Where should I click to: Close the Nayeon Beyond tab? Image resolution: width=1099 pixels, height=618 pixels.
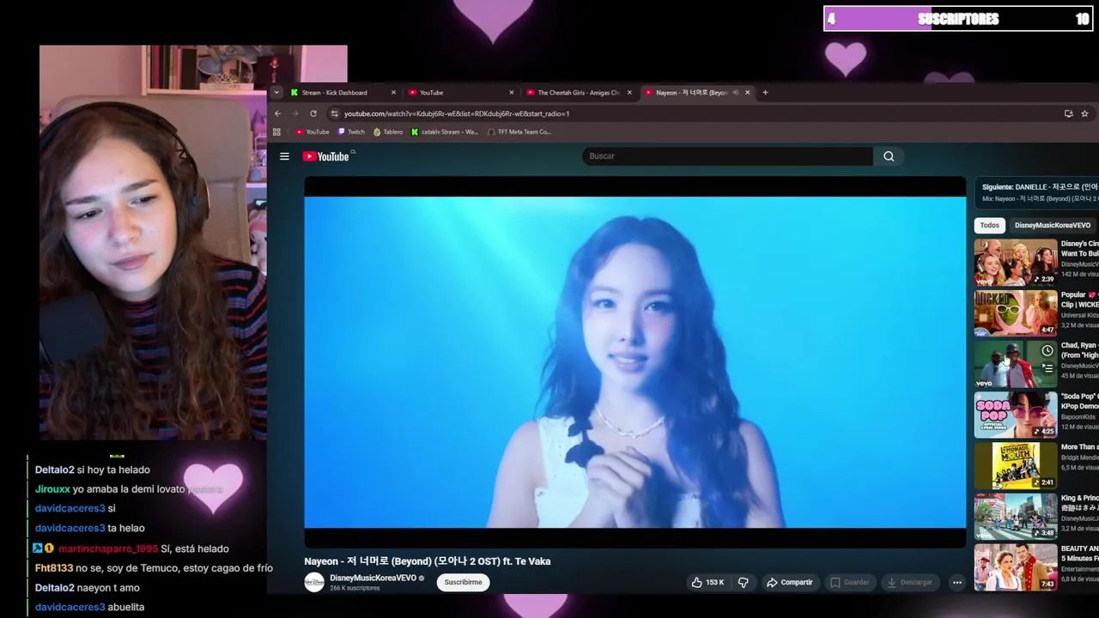pyautogui.click(x=747, y=93)
